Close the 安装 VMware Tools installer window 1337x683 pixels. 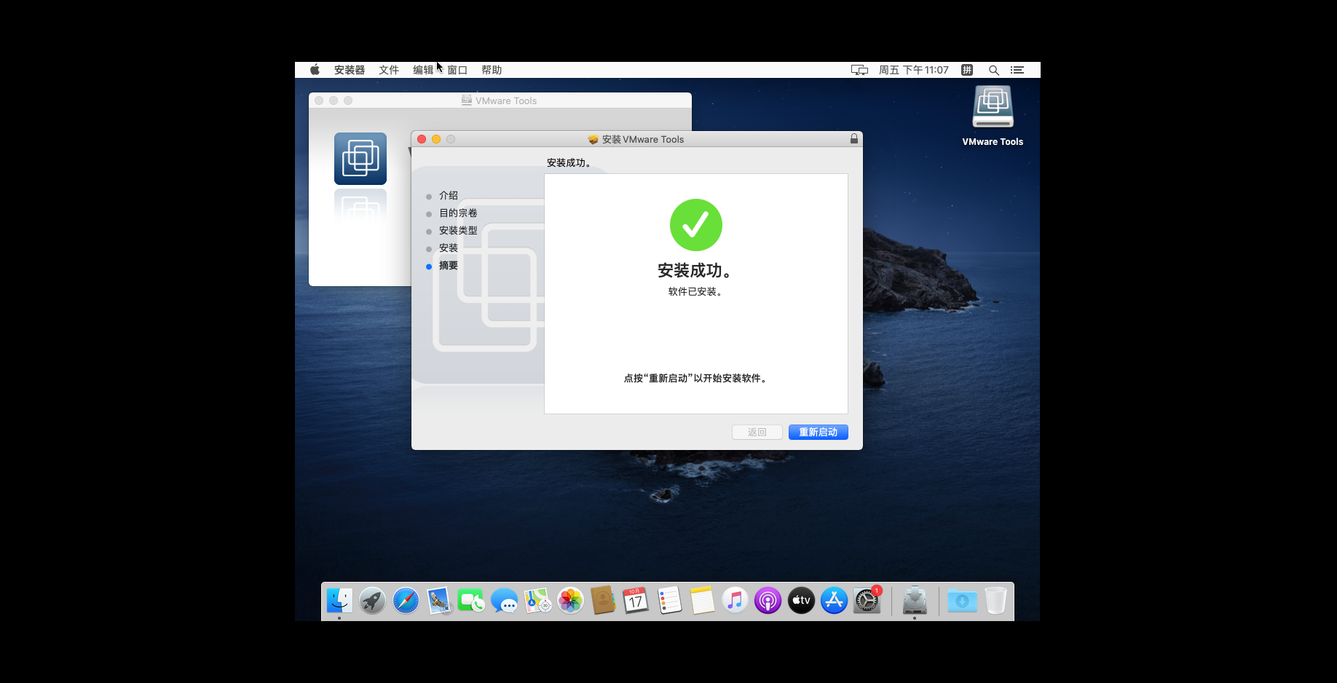[422, 139]
